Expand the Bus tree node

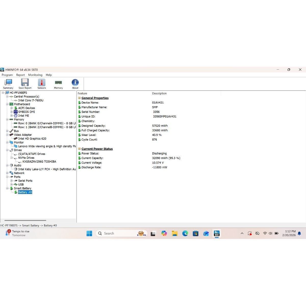click(7, 131)
